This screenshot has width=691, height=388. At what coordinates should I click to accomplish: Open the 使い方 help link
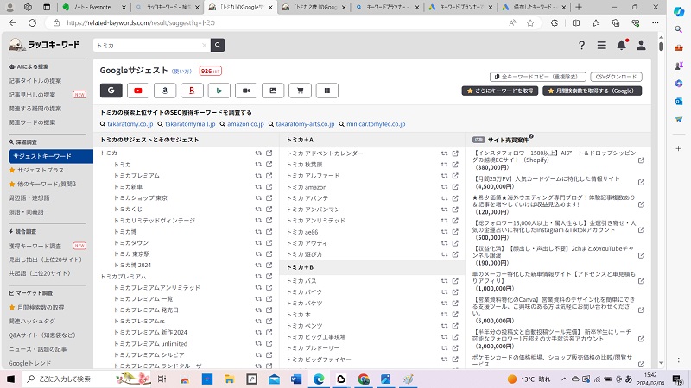pyautogui.click(x=181, y=72)
